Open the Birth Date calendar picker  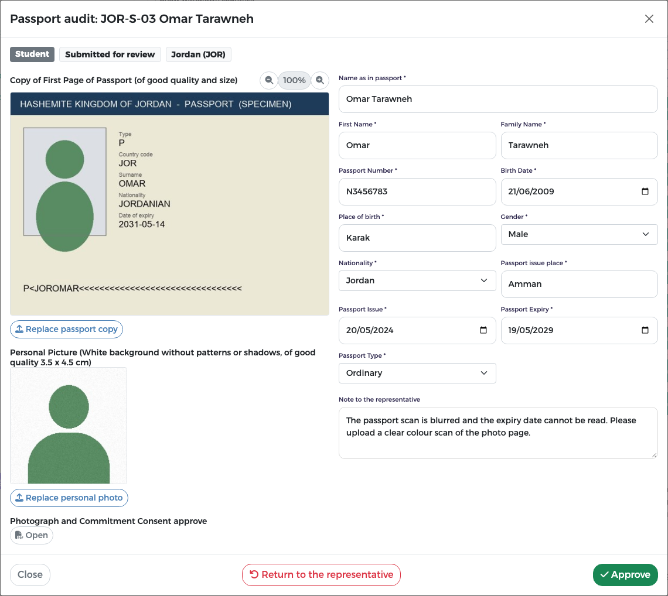click(645, 191)
